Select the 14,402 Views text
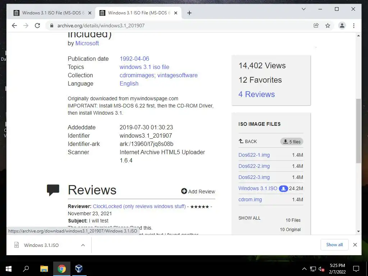The width and height of the screenshot is (368, 276). tap(262, 65)
